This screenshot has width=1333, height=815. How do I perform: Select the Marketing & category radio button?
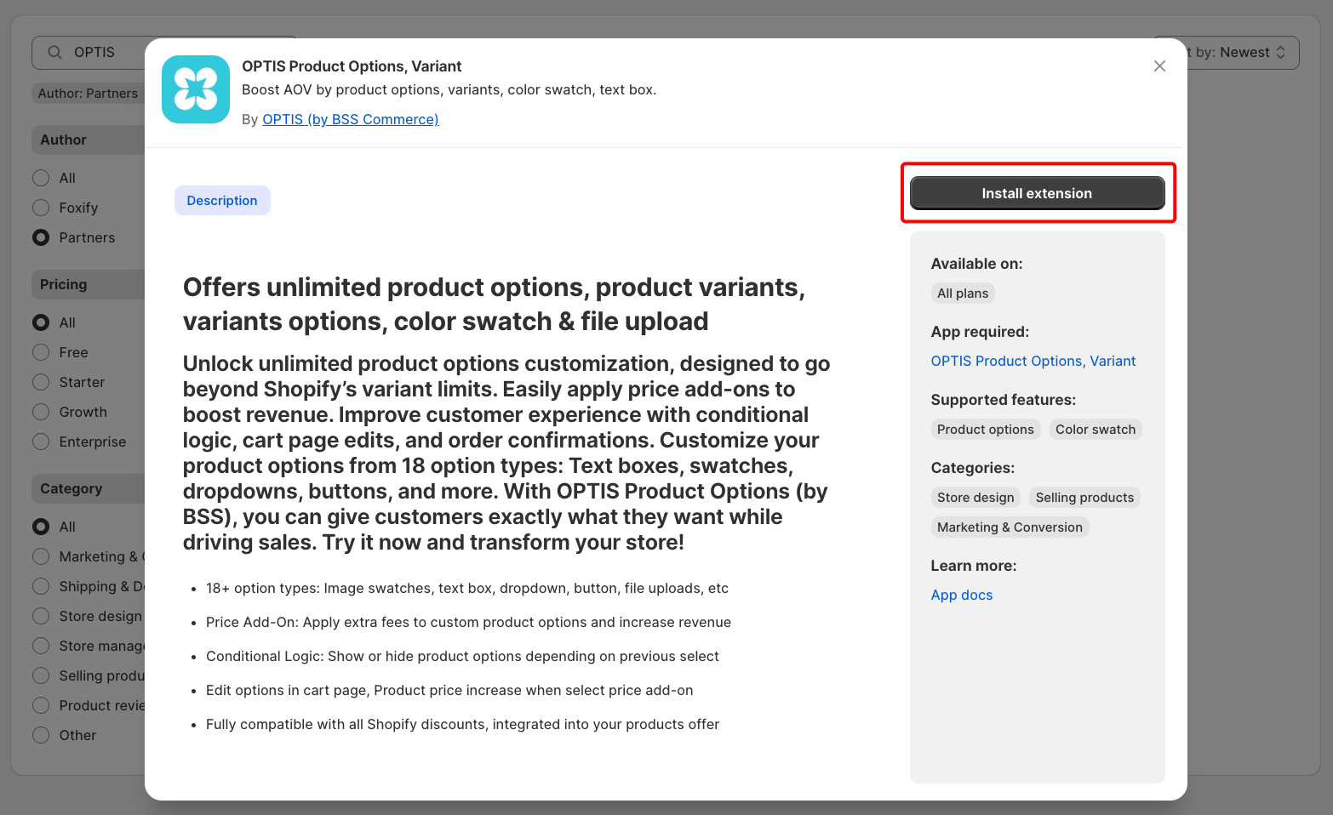(x=41, y=556)
